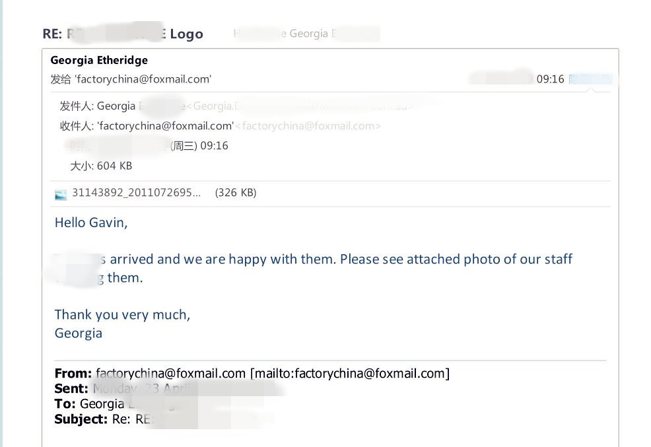Click the image attachment file icon
The height and width of the screenshot is (447, 651).
click(x=61, y=194)
